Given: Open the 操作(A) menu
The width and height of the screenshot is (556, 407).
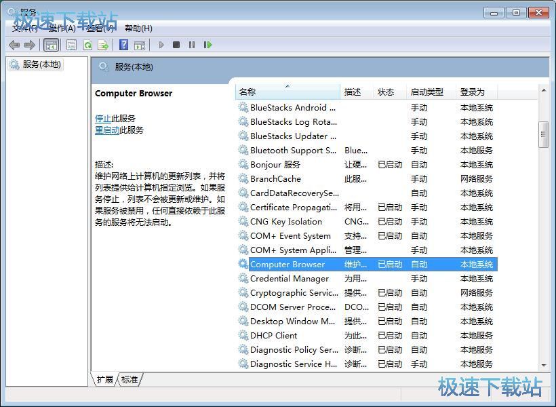Looking at the screenshot, I should pos(62,28).
